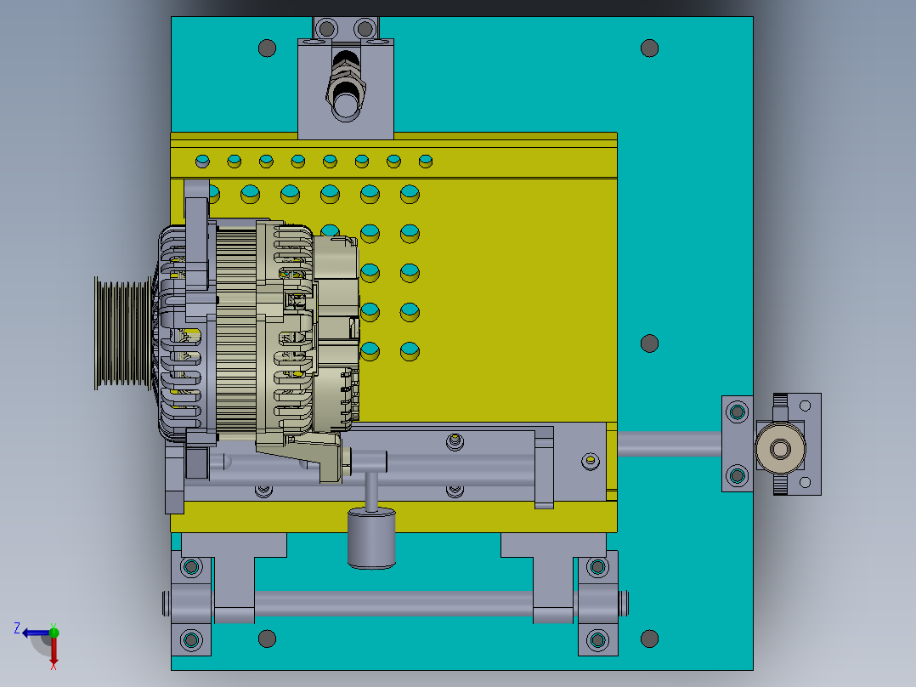Select the long horizontal rod between bottom brackets
916x687 pixels.
coord(393,604)
